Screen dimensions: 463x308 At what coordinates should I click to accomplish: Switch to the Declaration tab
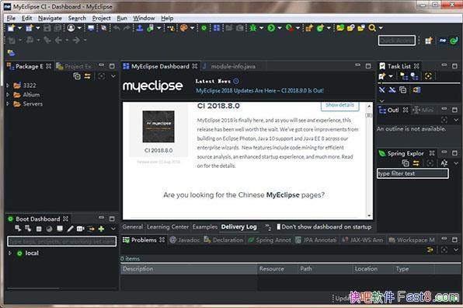224,240
